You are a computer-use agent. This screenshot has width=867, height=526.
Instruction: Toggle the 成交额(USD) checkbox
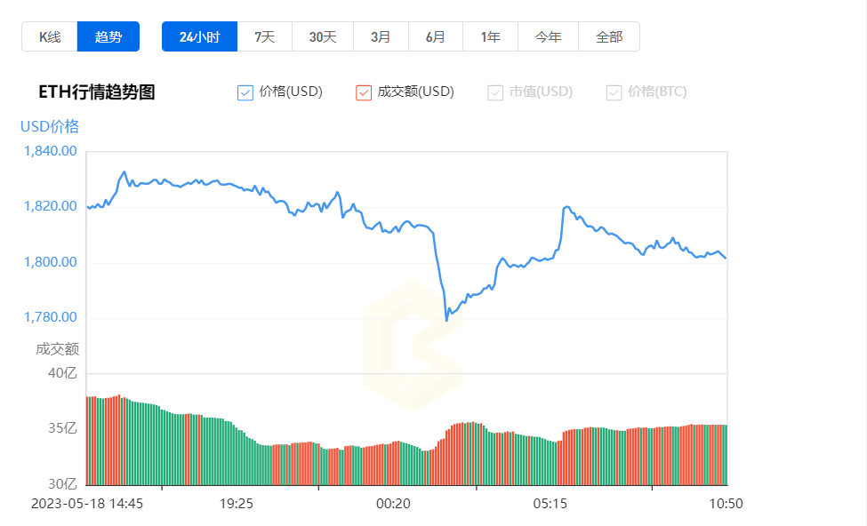[x=364, y=92]
